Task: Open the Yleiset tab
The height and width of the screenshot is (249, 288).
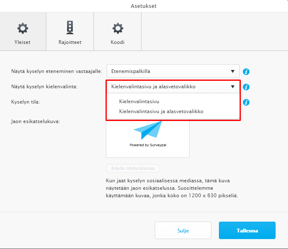Action: pyautogui.click(x=23, y=31)
